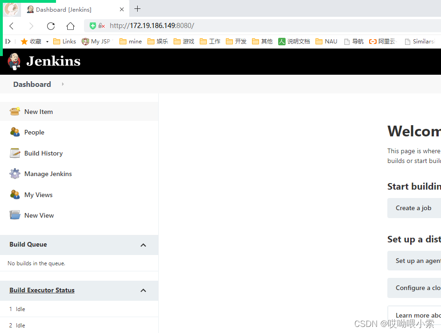
Task: Open New Item link
Action: coord(39,112)
